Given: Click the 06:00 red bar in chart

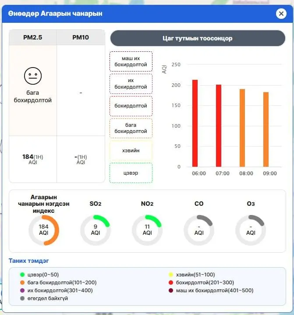Looking at the screenshot, I should coord(195,123).
